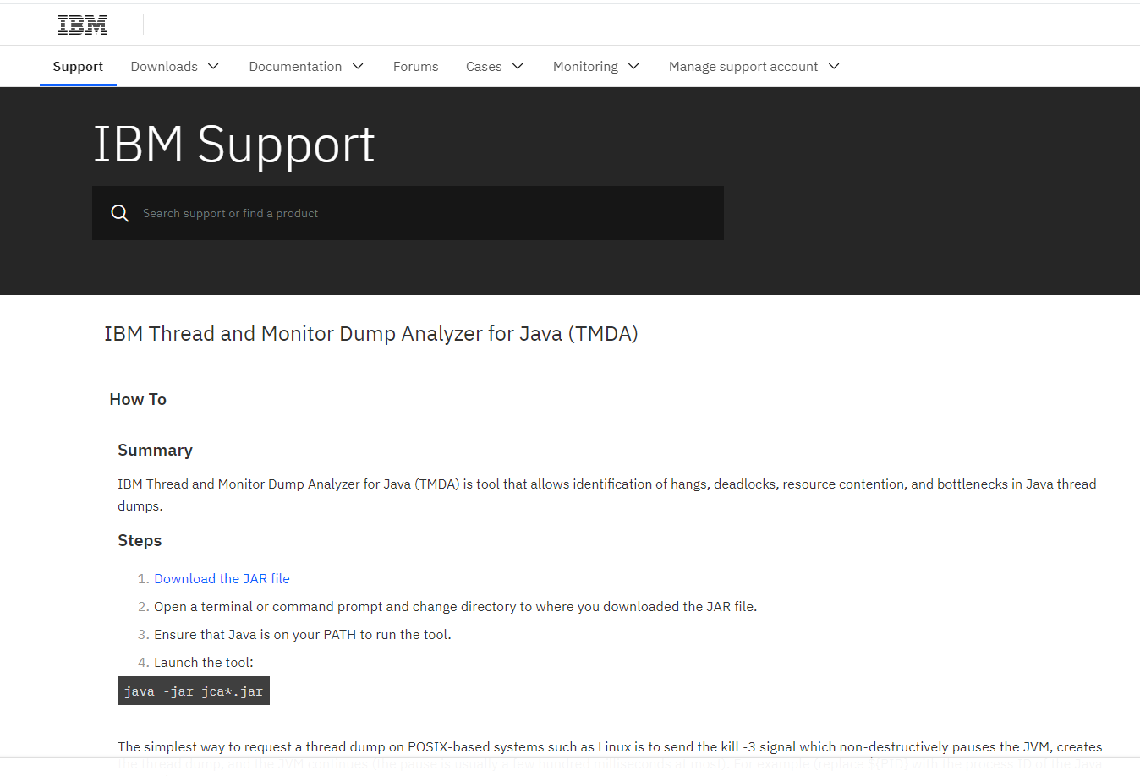Click the TMDA page title text

pos(371,334)
